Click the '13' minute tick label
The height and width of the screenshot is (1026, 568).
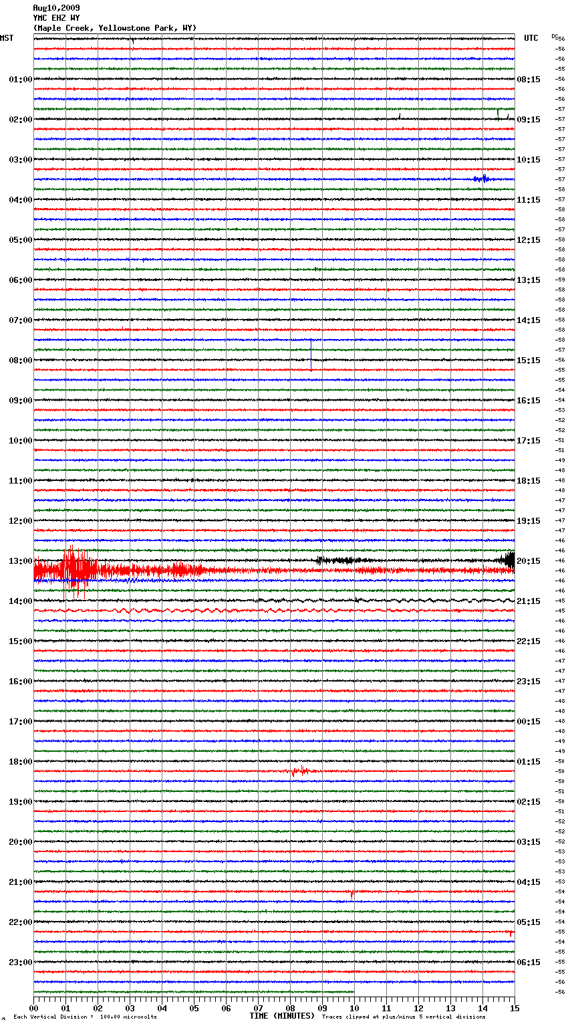450,1008
